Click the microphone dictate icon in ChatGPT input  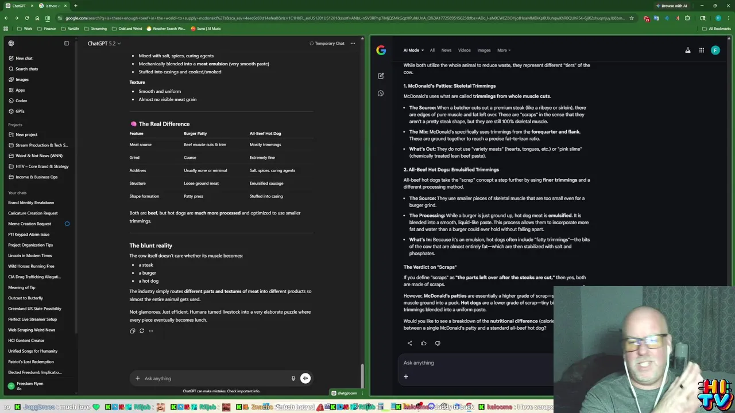tap(293, 378)
